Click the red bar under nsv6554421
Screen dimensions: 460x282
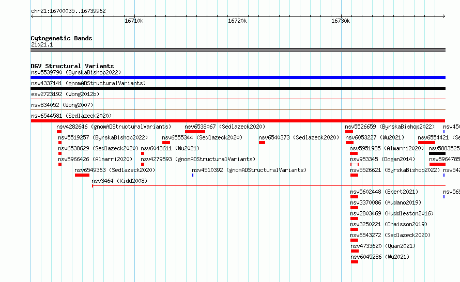[426, 143]
